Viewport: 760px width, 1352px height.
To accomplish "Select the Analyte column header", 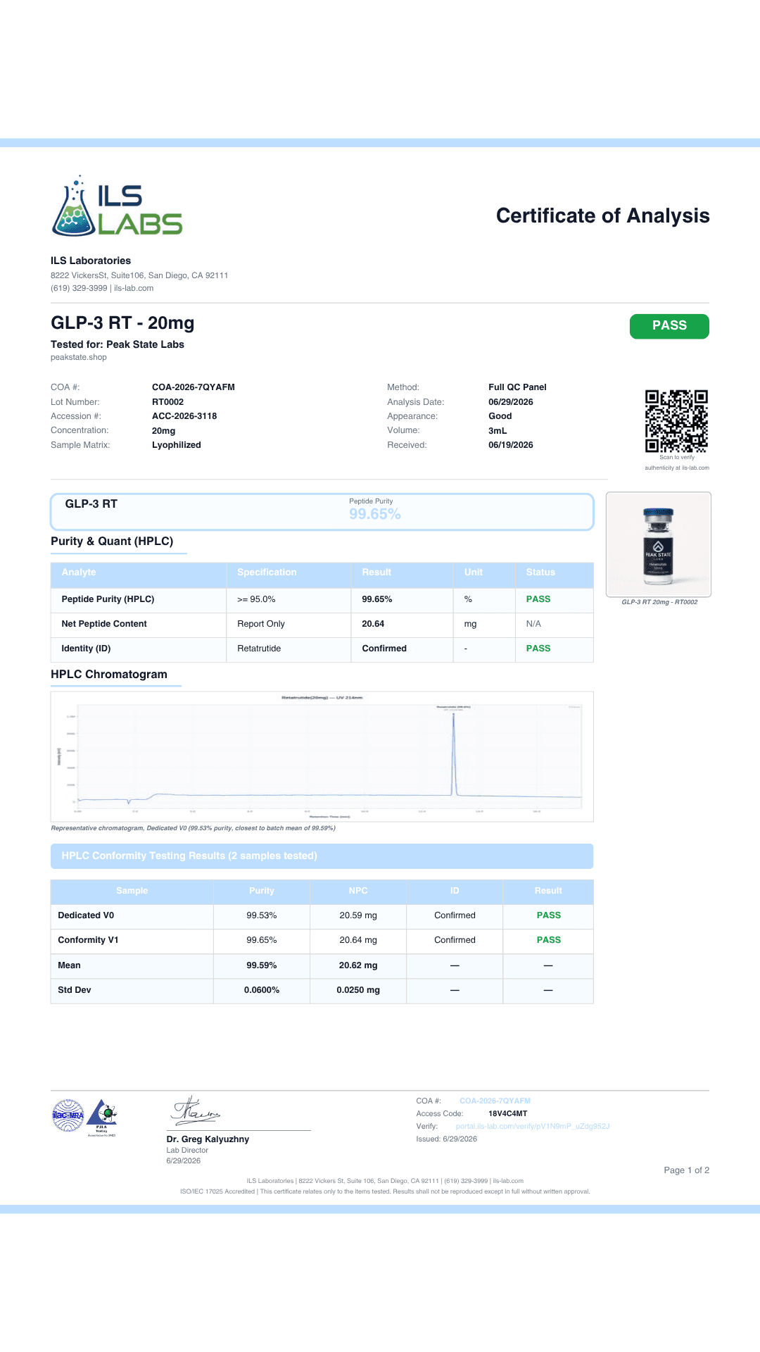I will (79, 572).
